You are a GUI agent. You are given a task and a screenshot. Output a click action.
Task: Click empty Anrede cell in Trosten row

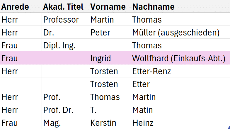[21, 84]
